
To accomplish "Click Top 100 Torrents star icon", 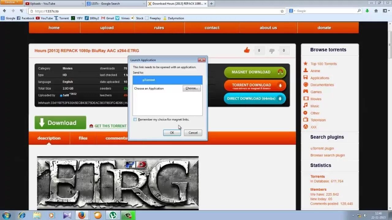I will (x=305, y=64).
